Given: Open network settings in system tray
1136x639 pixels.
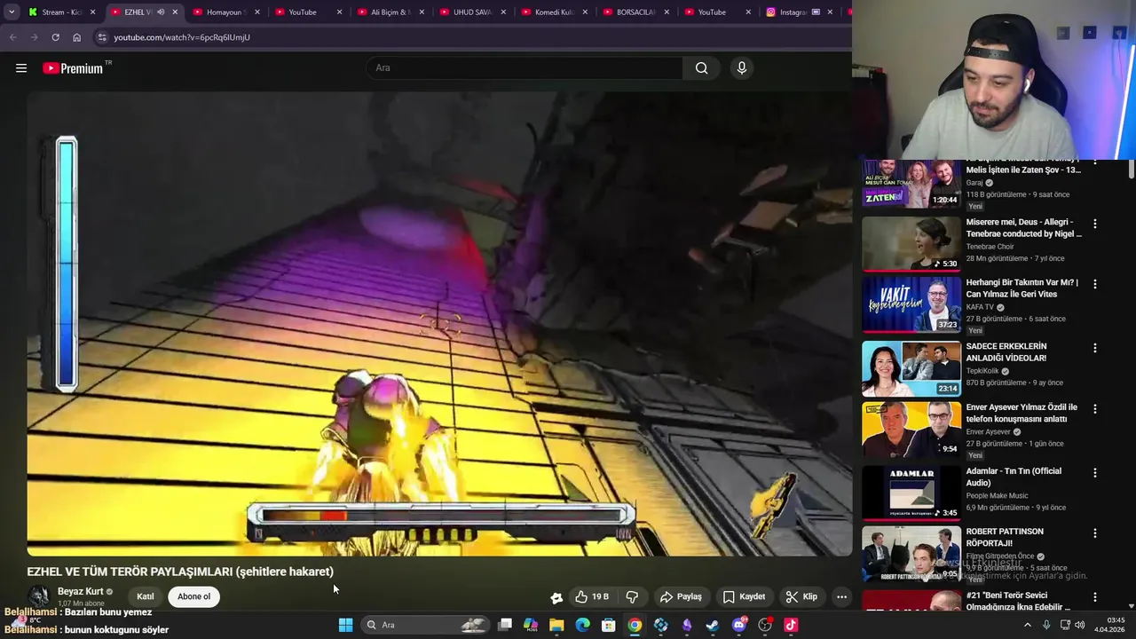Looking at the screenshot, I should click(x=1065, y=625).
